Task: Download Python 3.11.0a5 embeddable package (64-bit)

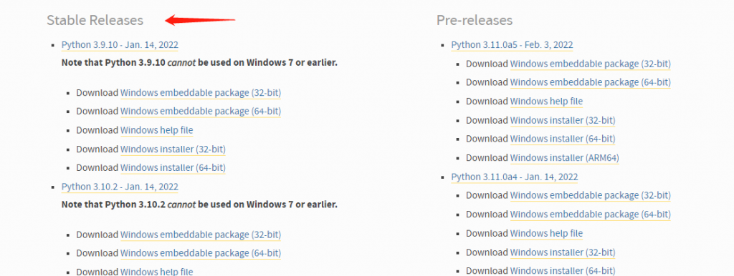Action: click(591, 83)
